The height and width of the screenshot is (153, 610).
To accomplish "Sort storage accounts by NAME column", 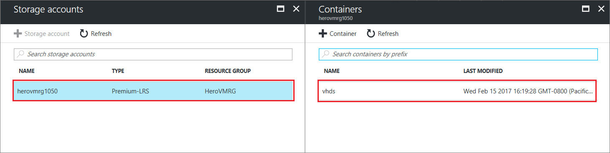I will [x=27, y=71].
